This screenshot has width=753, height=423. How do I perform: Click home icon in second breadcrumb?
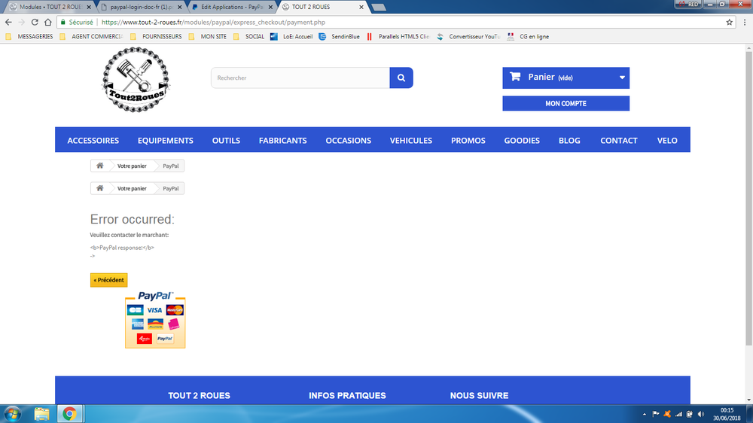[x=100, y=188]
